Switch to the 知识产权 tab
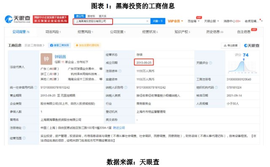Image resolution: width=270 pixels, height=167 pixels. 182,32
